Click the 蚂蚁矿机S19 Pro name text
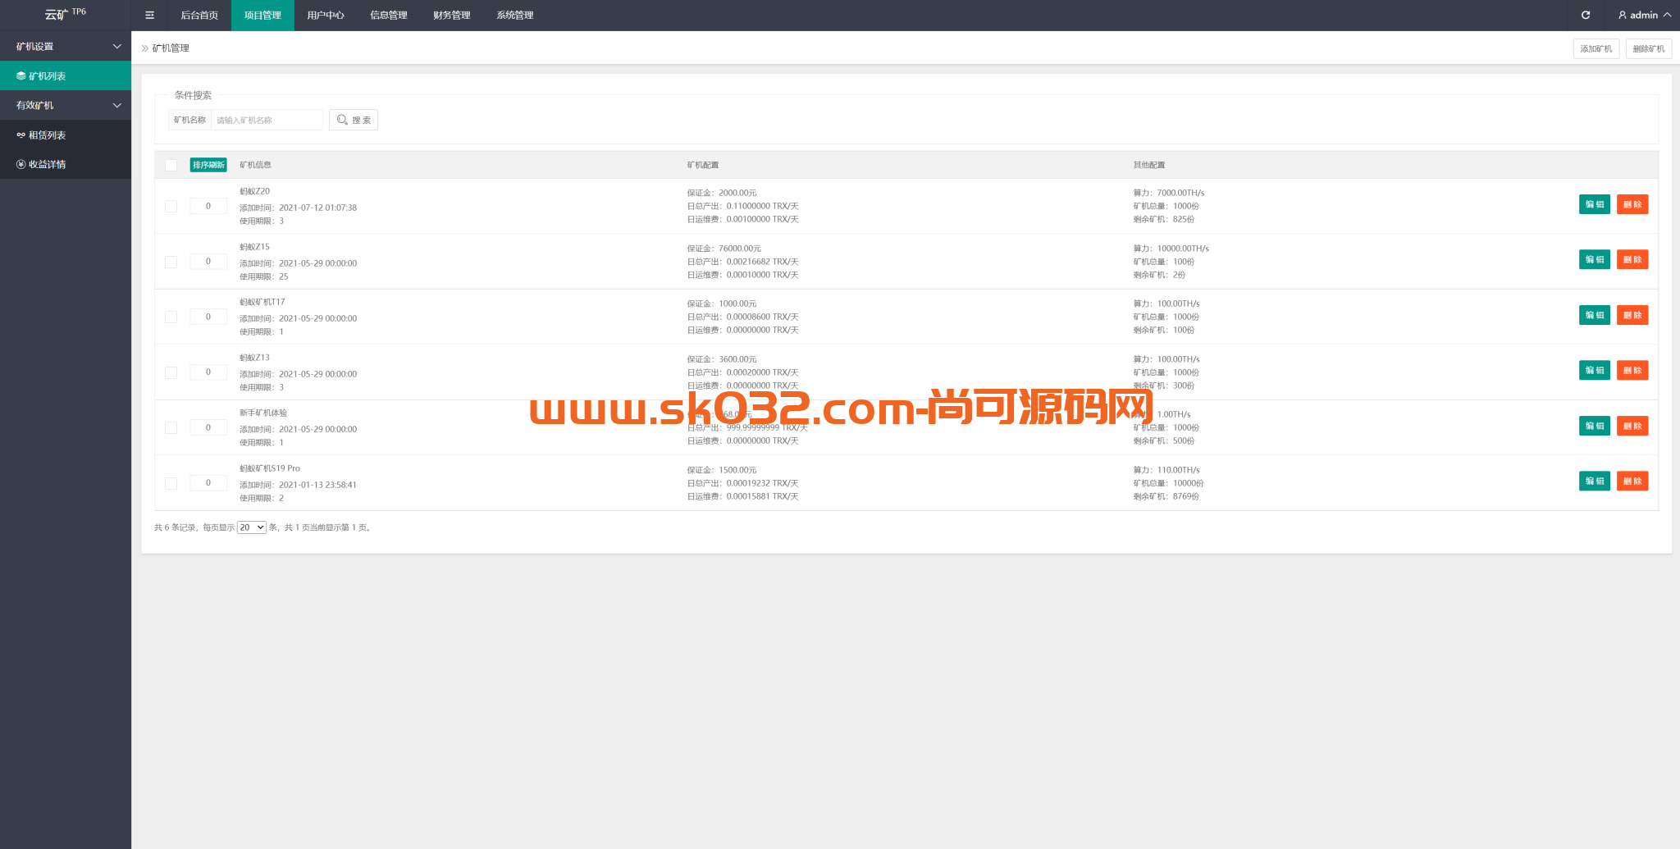 270,468
